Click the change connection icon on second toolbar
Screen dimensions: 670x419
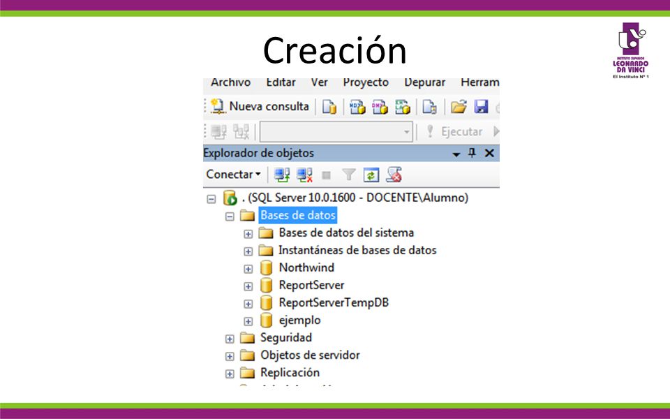click(241, 132)
